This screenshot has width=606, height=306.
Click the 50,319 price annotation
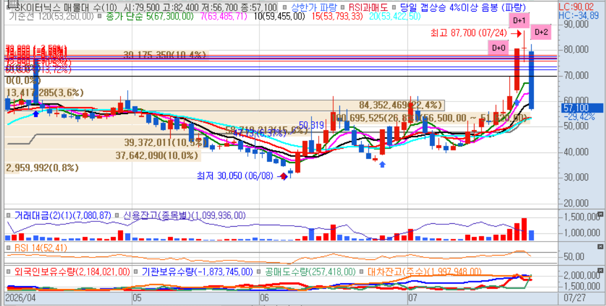(311, 125)
